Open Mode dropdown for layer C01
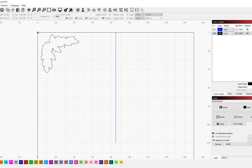This screenshot has height=168, width=252. click(x=229, y=29)
